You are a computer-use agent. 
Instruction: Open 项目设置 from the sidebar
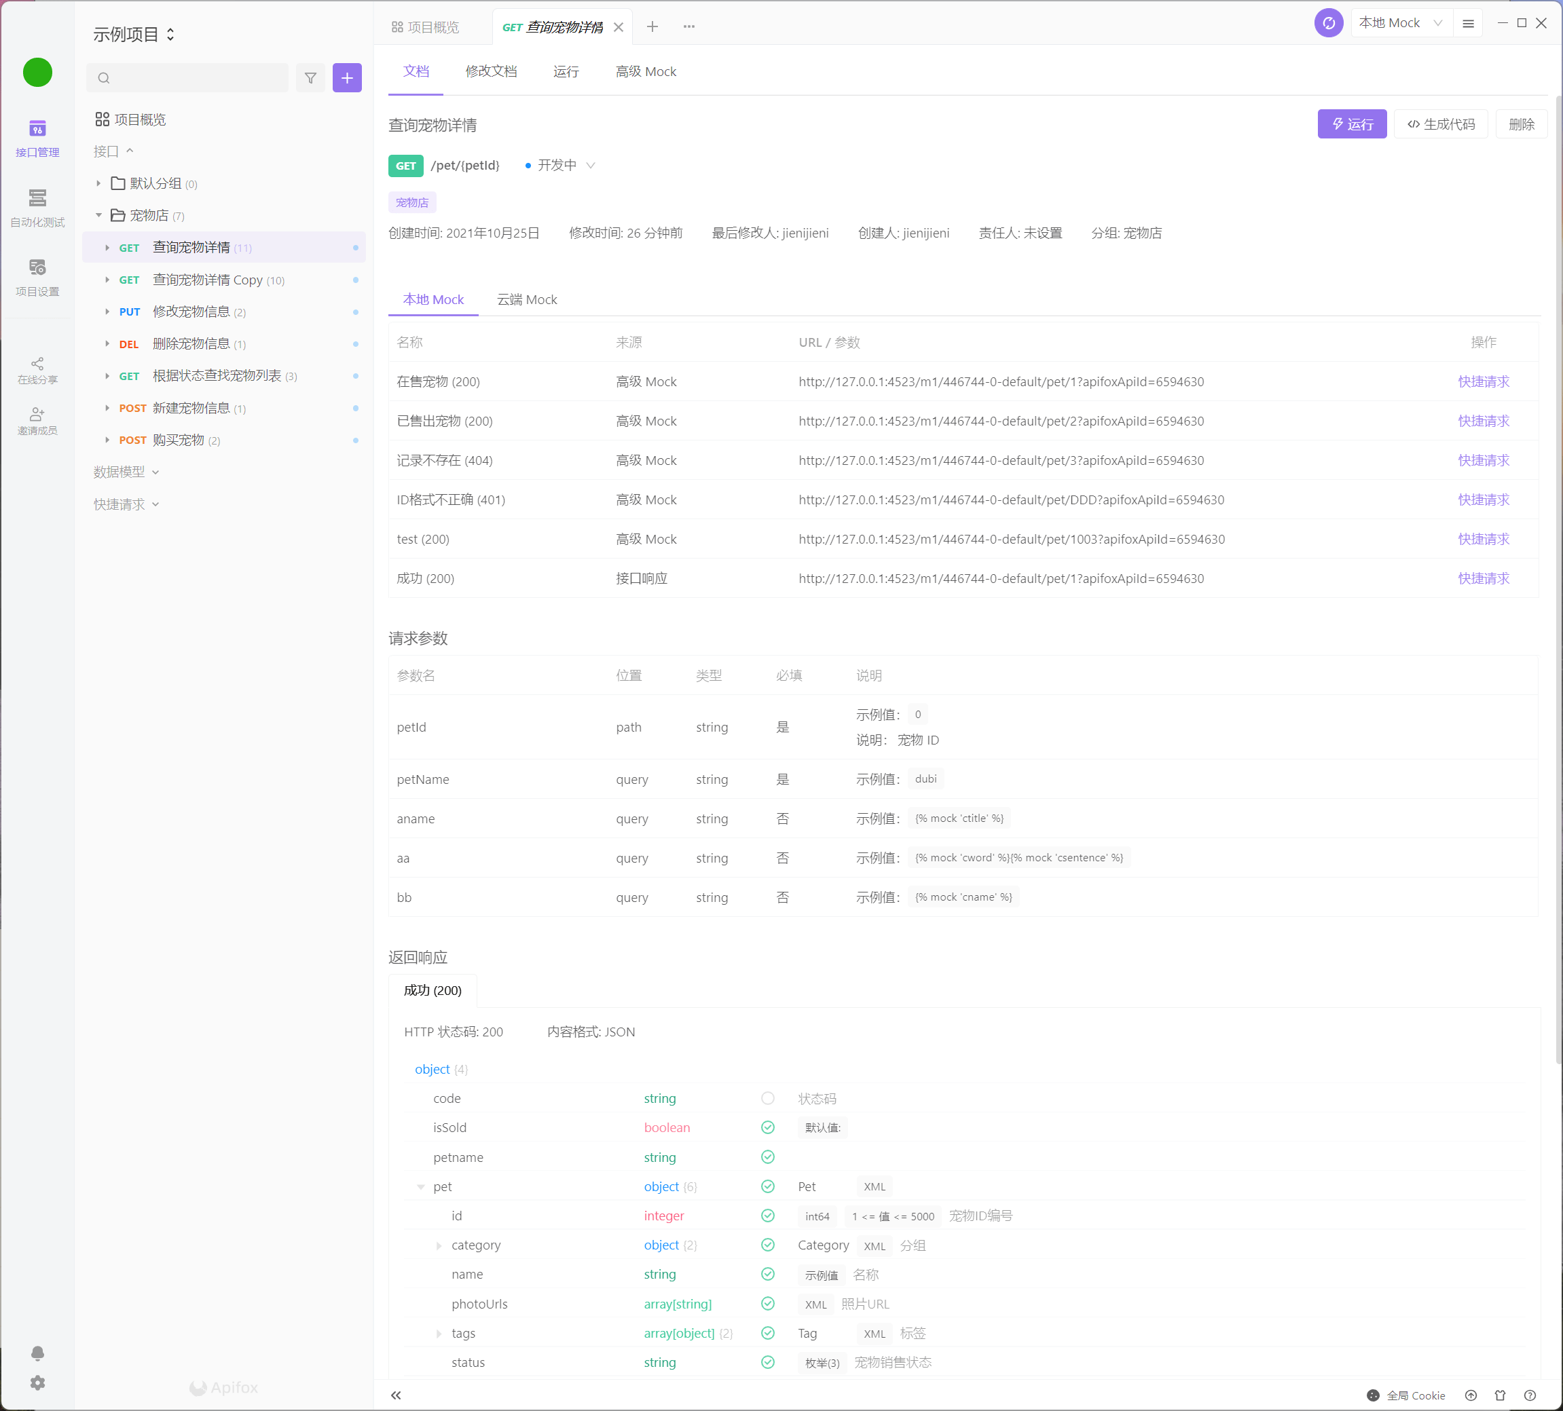[37, 277]
